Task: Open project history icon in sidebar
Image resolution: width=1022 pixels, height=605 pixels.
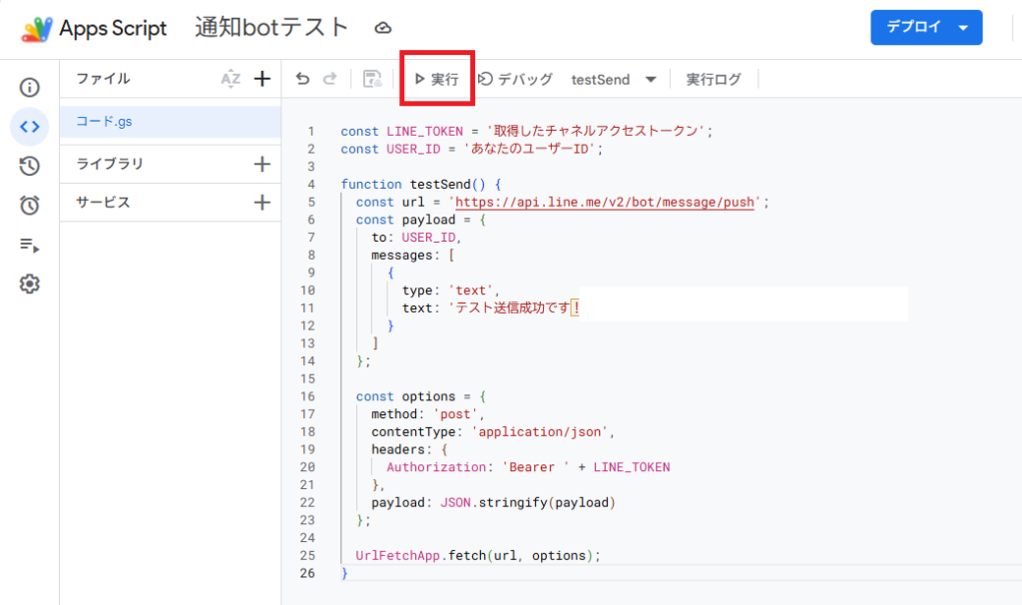Action: click(29, 166)
